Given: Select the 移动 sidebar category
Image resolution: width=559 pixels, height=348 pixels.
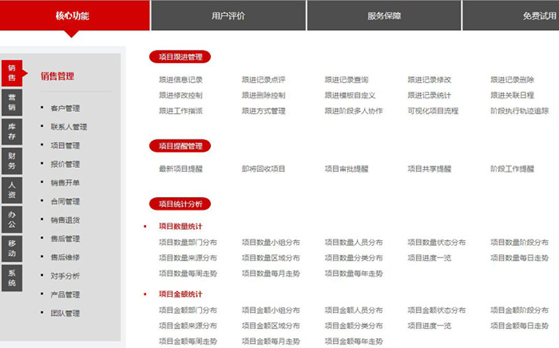Looking at the screenshot, I should click(x=12, y=248).
